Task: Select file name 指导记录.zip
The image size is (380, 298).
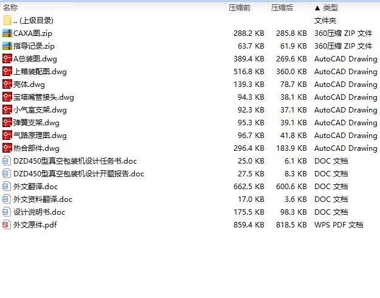Action: (x=34, y=46)
